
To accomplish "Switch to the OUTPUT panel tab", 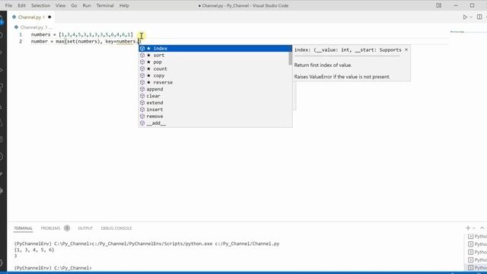I will pyautogui.click(x=85, y=228).
